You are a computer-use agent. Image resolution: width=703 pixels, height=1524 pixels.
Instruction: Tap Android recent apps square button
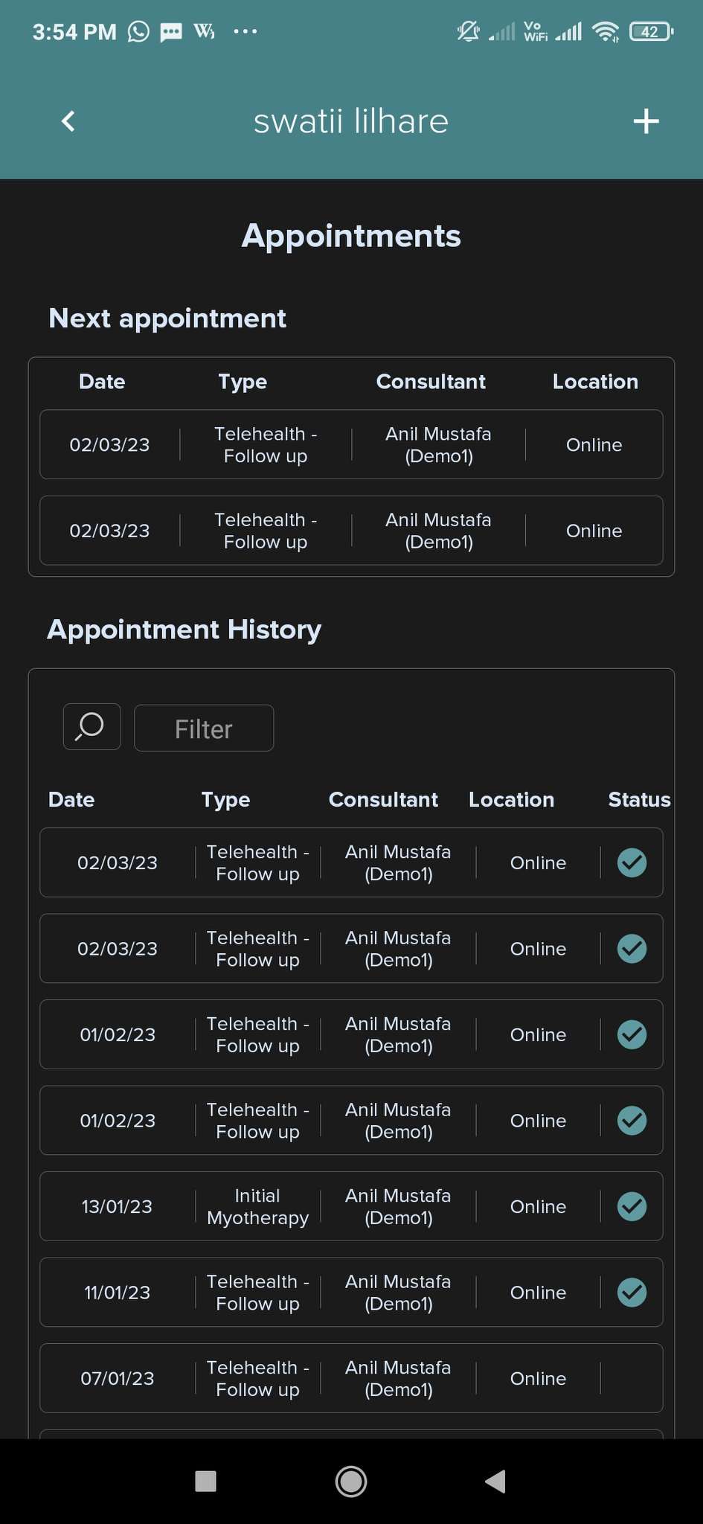pos(205,1481)
